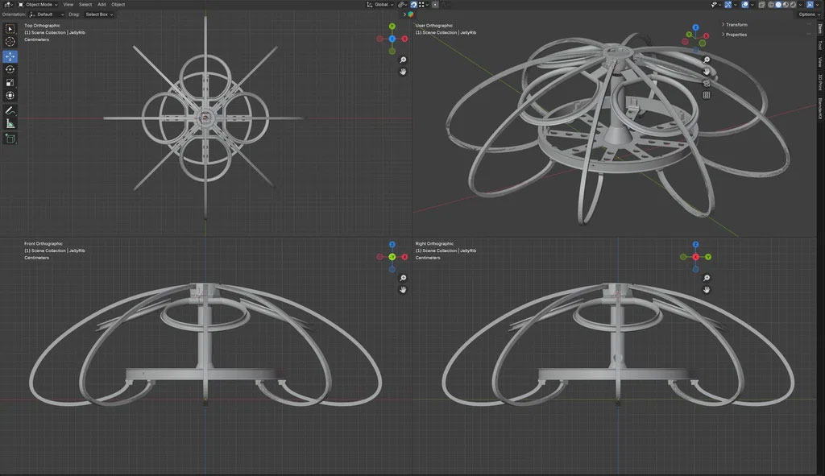Open the editor type dropdown
The height and width of the screenshot is (476, 825).
click(x=8, y=5)
